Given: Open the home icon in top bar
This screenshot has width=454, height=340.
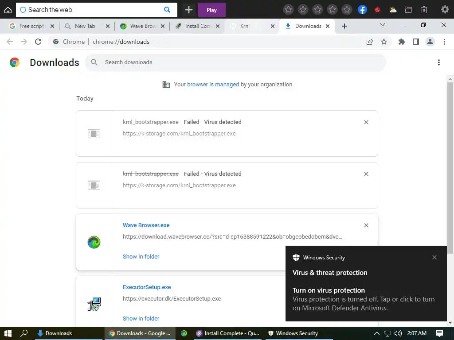Looking at the screenshot, I should pyautogui.click(x=8, y=10).
